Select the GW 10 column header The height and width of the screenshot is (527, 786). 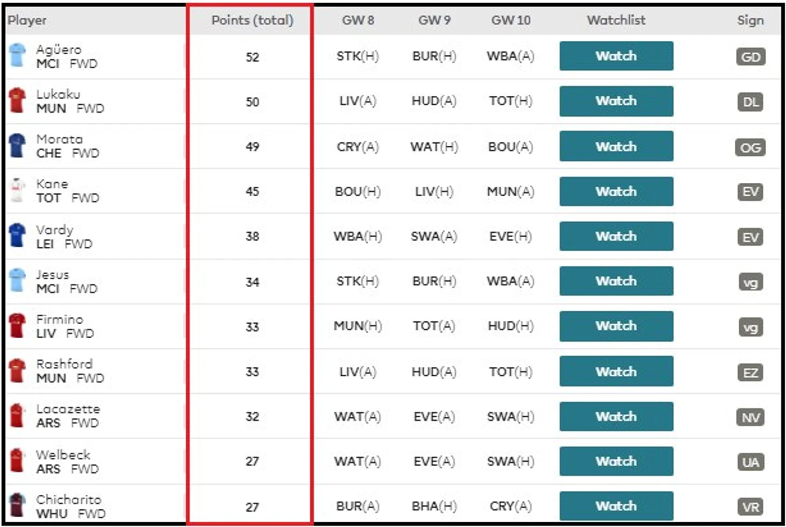pos(510,20)
